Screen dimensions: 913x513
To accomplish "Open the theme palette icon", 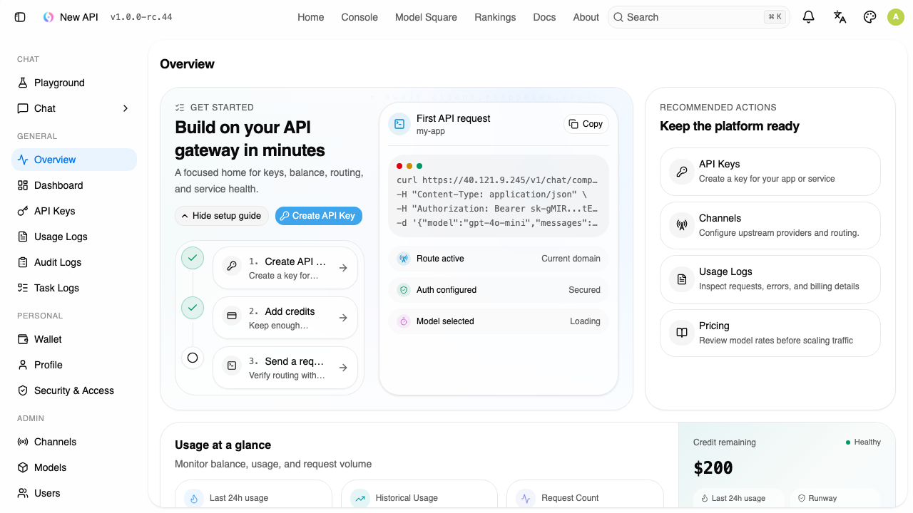I will point(869,17).
